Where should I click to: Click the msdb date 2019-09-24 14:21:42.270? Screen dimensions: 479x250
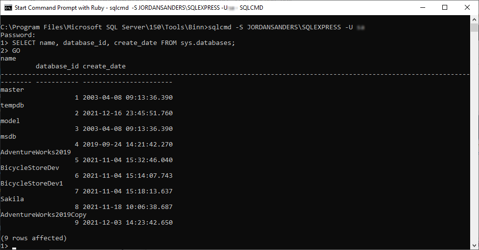(x=128, y=145)
